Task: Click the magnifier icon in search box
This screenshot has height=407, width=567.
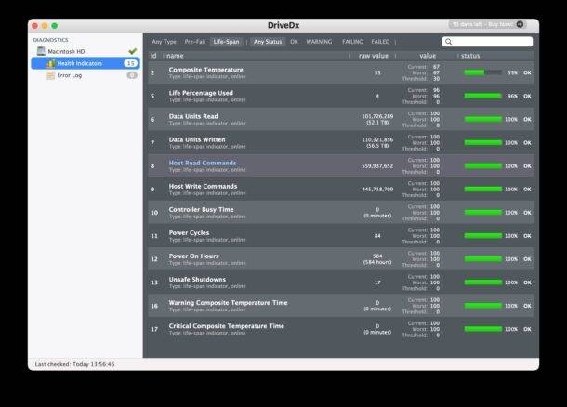Action: pyautogui.click(x=448, y=42)
